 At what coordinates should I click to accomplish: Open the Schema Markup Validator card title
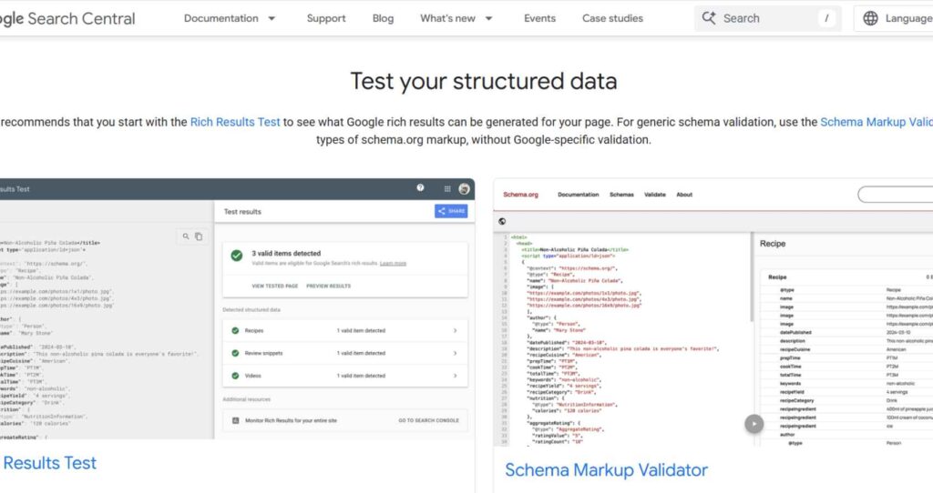tap(606, 470)
